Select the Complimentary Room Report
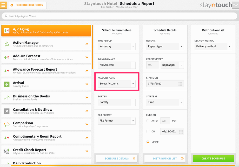The width and height of the screenshot is (239, 167). (x=46, y=138)
